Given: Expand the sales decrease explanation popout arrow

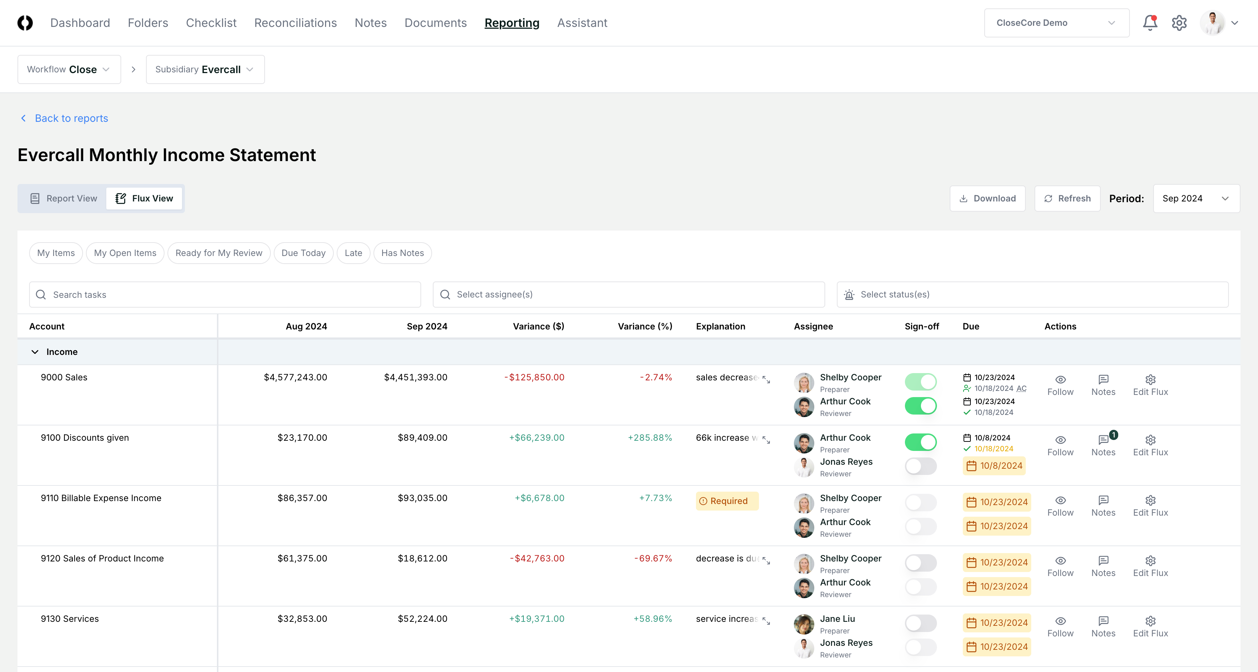Looking at the screenshot, I should click(x=766, y=380).
